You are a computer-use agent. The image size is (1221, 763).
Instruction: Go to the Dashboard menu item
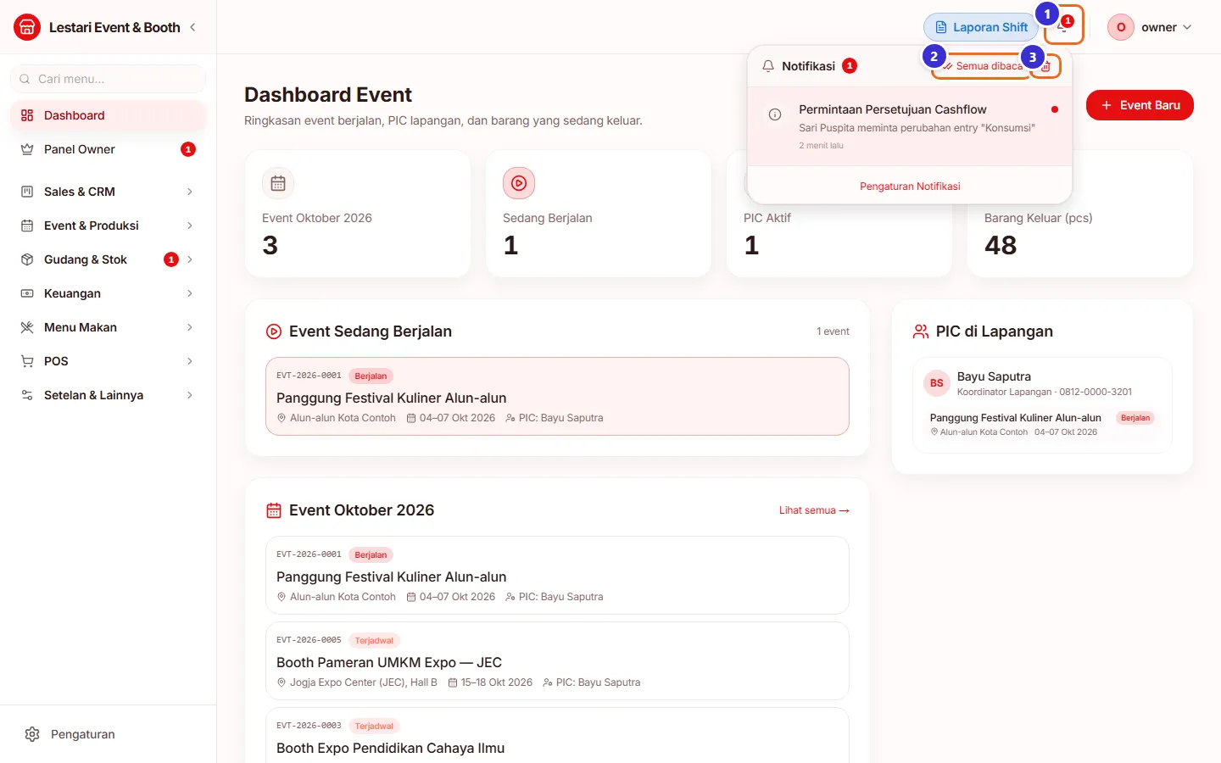[x=109, y=115]
